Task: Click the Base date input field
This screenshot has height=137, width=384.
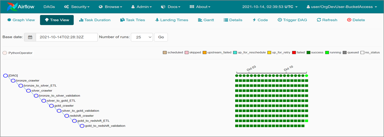Action: click(x=67, y=37)
